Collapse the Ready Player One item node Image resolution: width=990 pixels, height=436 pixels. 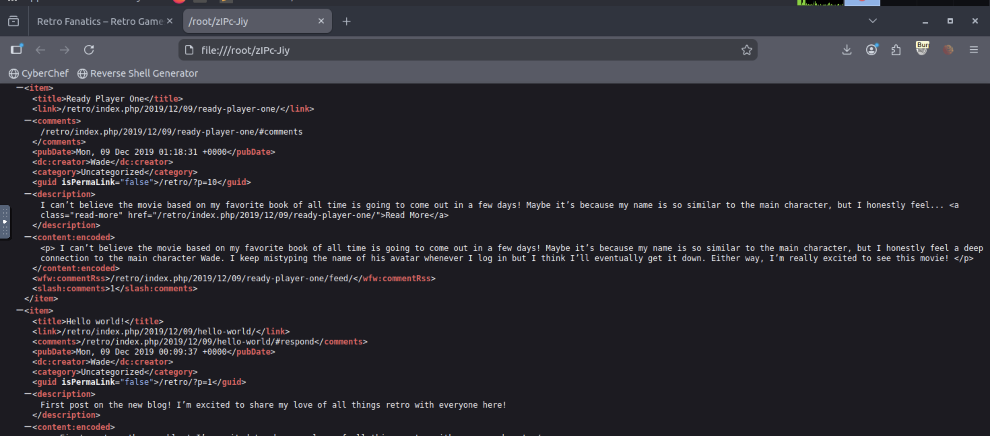20,88
